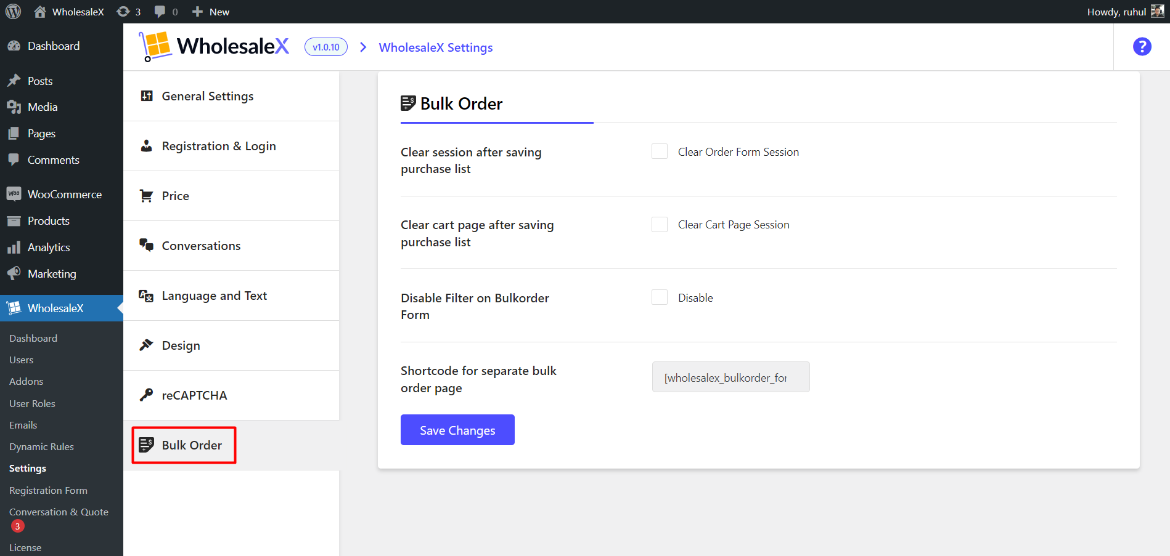Screen dimensions: 1170x556
Task: Open the Emails submenu item
Action: [23, 425]
